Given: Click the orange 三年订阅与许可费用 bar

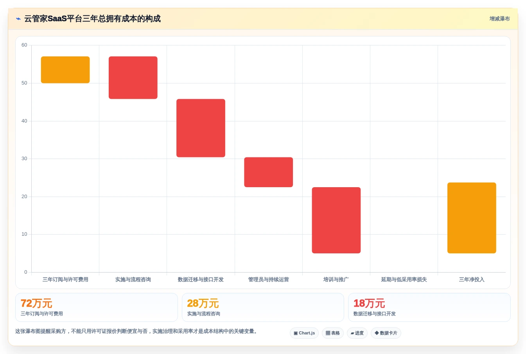Looking at the screenshot, I should tap(65, 70).
